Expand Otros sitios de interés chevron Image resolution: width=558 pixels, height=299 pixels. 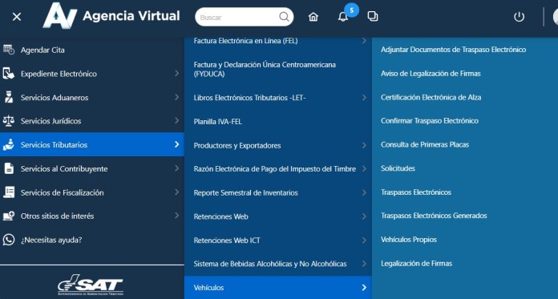coord(176,216)
